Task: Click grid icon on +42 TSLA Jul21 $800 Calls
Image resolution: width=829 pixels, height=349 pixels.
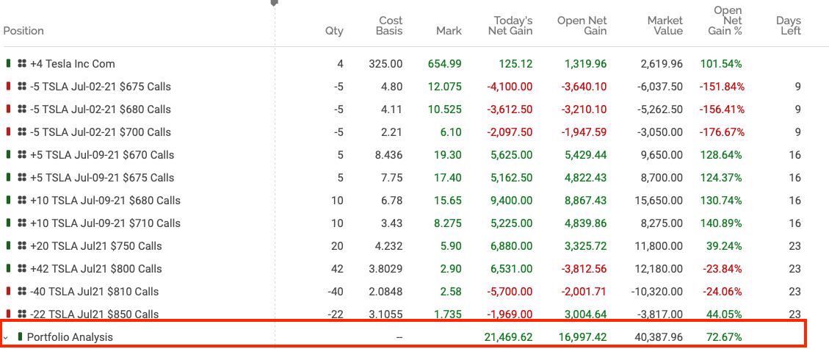Action: click(x=22, y=269)
